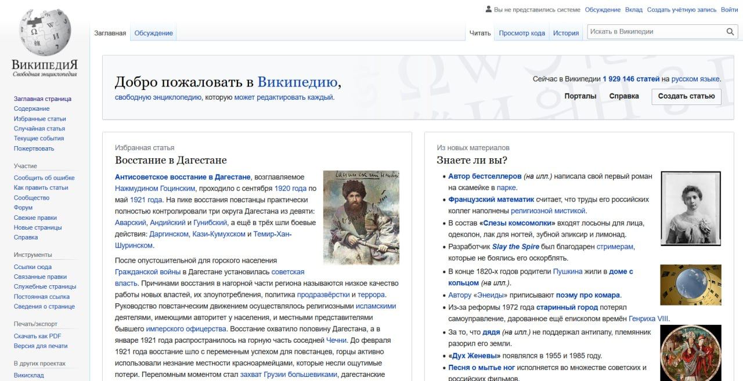Click the 'Создать статью' button
Image resolution: width=743 pixels, height=381 pixels.
click(686, 96)
